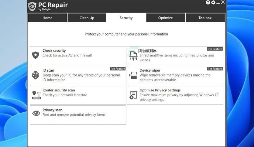Viewport: 254px width, 147px height.
Task: Click 'Check for active AV and firewall' text
Action: pyautogui.click(x=67, y=55)
